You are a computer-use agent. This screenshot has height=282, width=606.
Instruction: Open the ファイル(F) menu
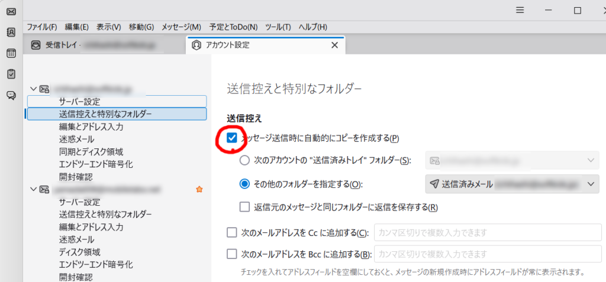[x=42, y=27]
